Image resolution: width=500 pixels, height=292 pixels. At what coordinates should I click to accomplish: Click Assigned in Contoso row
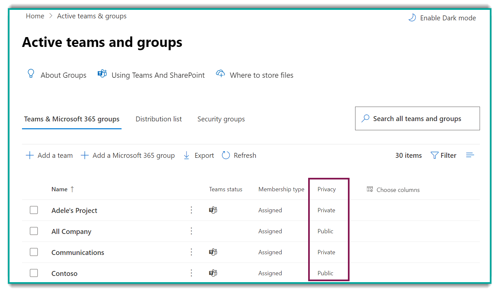tap(270, 273)
